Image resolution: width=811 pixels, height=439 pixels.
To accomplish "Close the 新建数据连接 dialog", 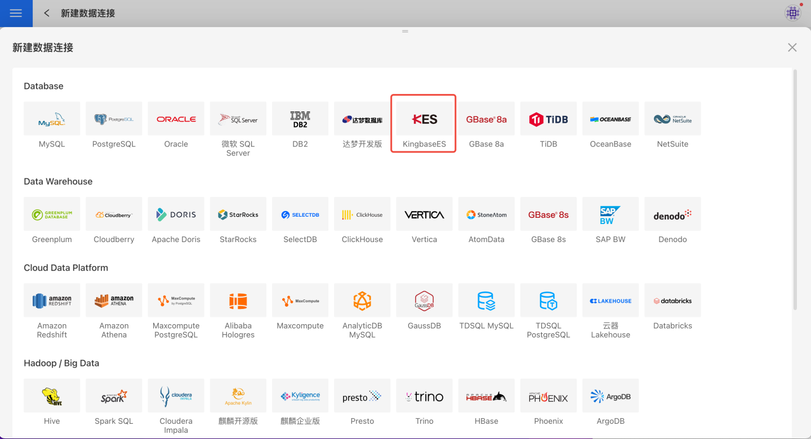I will pyautogui.click(x=792, y=48).
